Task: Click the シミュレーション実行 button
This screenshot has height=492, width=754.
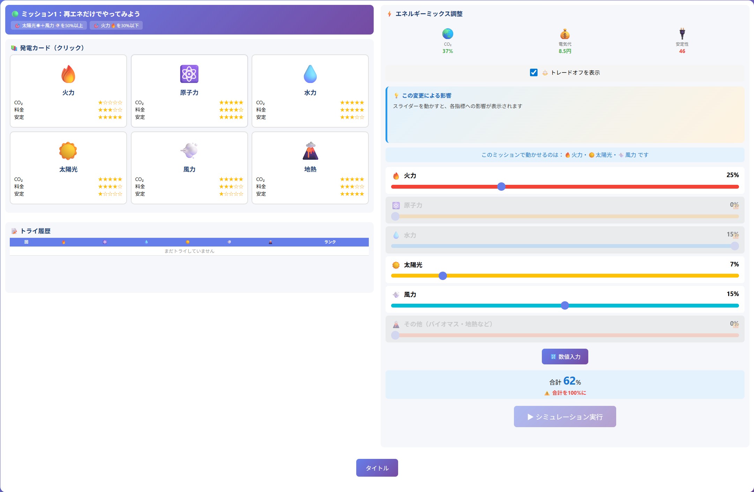Action: coord(565,417)
